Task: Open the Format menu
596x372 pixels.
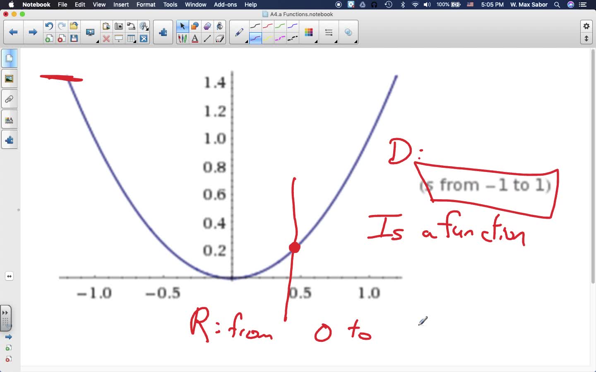Action: tap(146, 5)
